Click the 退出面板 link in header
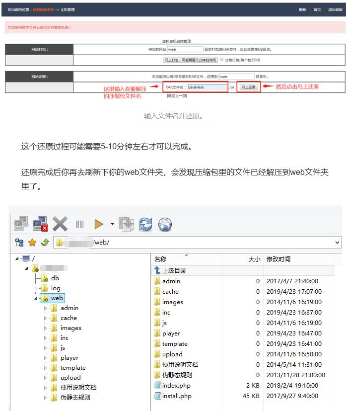Viewport: 346px width, 411px height. tap(335, 10)
